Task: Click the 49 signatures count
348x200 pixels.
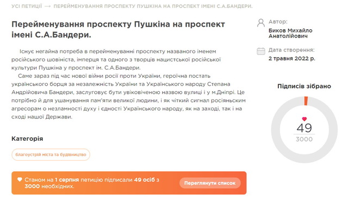Action: point(304,128)
